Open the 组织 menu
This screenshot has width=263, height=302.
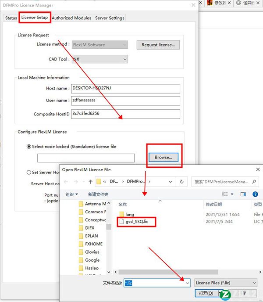[71, 194]
